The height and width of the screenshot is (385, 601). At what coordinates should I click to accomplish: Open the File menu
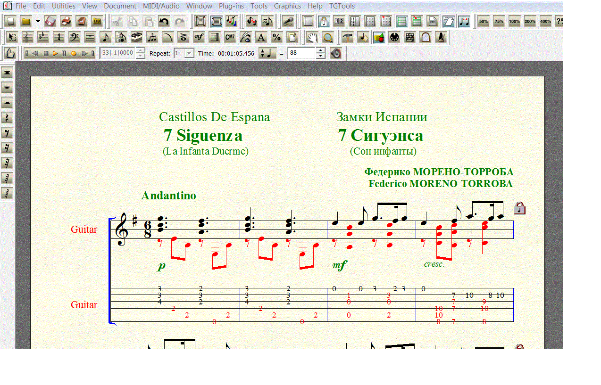21,6
